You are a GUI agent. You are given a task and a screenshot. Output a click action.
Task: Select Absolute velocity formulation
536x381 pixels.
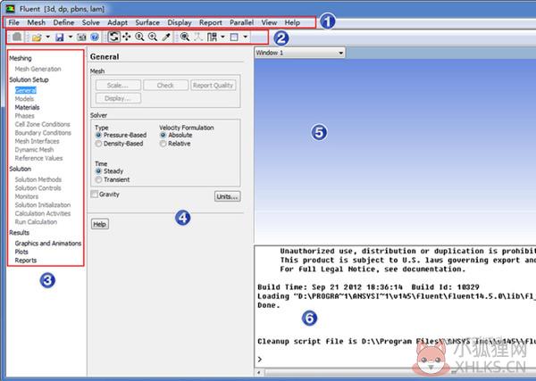point(176,136)
